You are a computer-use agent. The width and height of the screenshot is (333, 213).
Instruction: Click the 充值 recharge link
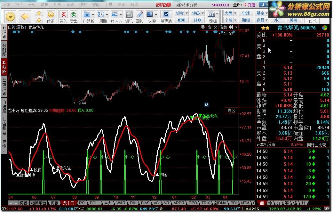251,5
